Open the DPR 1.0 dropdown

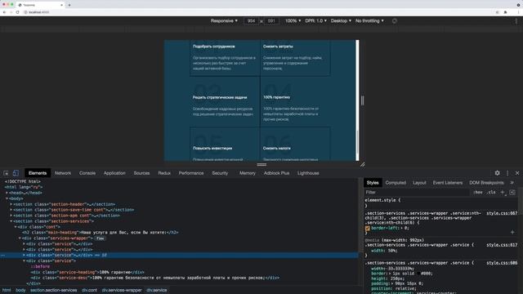(316, 20)
